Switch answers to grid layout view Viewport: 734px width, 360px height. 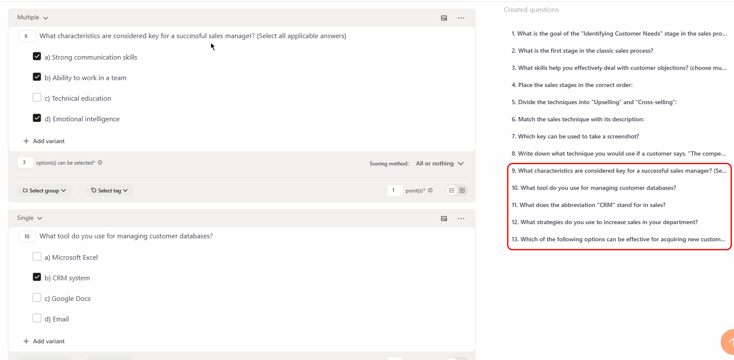coord(462,190)
